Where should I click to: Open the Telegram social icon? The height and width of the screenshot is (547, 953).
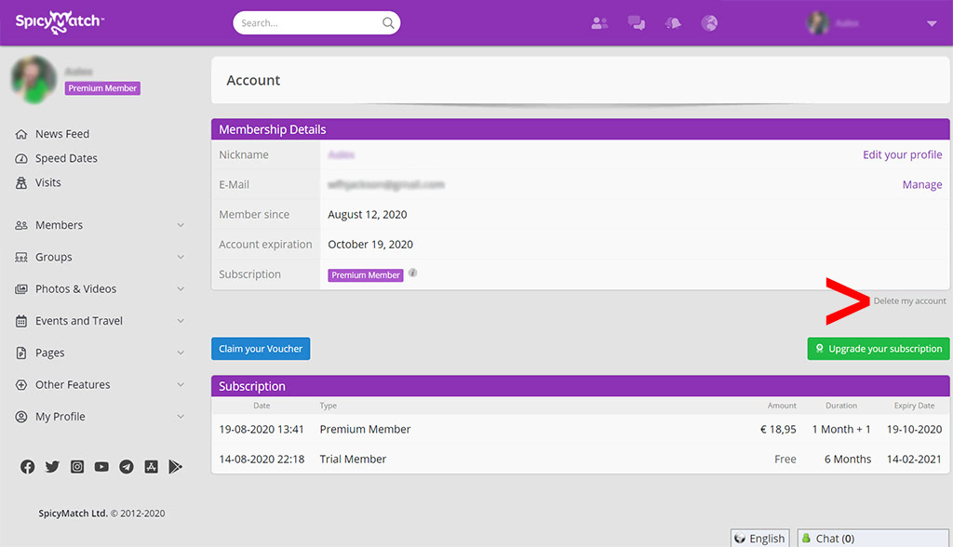pyautogui.click(x=126, y=467)
